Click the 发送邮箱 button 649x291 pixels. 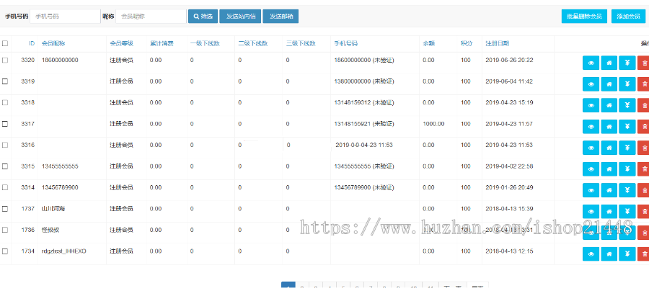[281, 17]
